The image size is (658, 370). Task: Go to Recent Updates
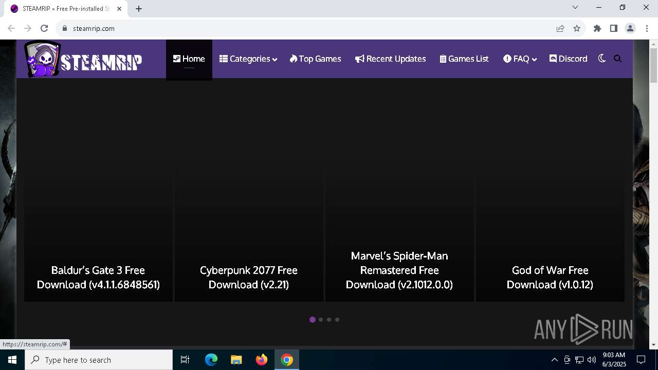coord(390,59)
